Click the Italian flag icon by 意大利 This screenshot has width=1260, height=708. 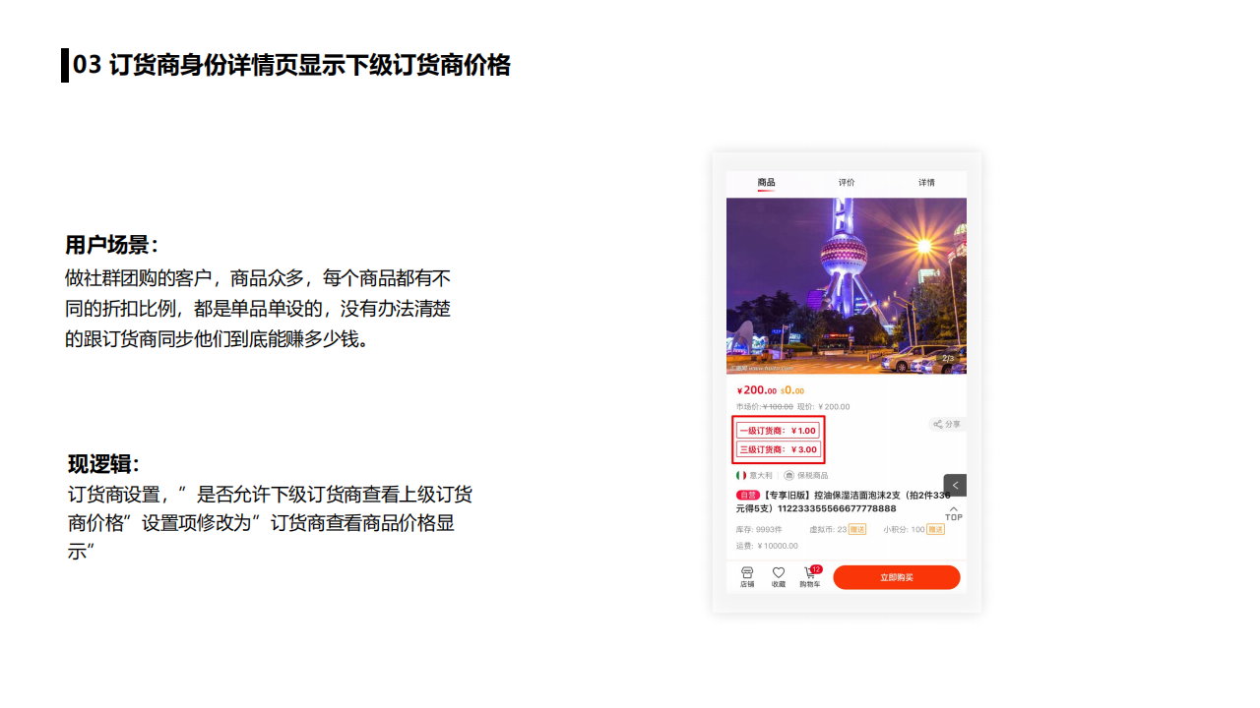(x=741, y=475)
